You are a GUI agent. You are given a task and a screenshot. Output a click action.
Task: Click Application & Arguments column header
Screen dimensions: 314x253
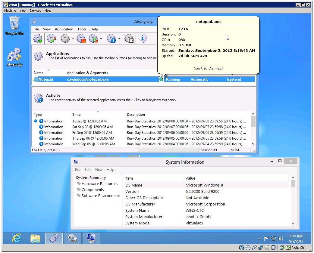point(87,73)
